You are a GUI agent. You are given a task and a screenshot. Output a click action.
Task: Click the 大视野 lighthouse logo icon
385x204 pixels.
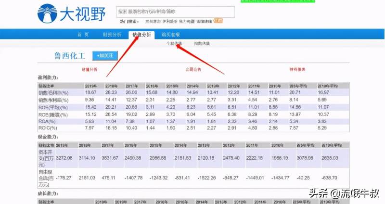[x=47, y=13]
